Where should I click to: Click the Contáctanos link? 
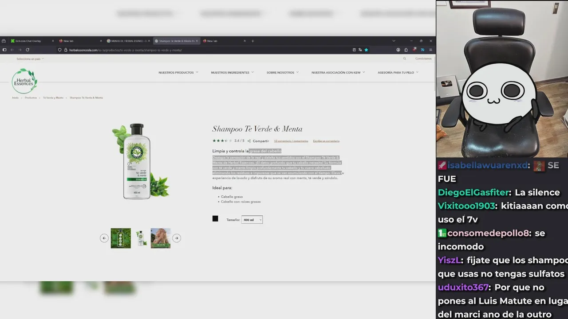(423, 58)
